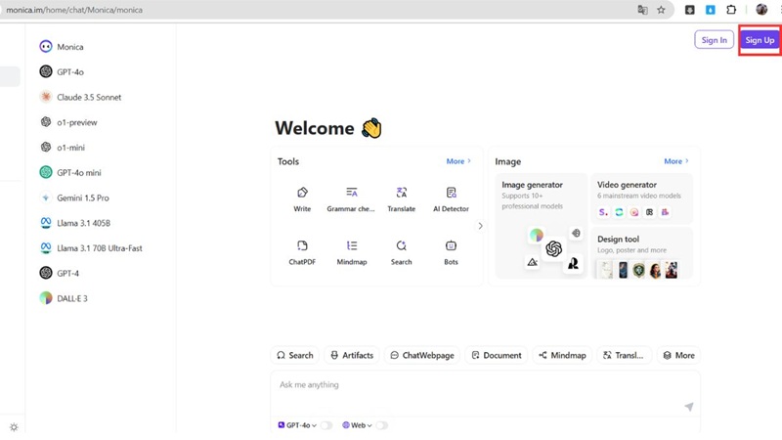
Task: Expand the GPT-4o model dropdown
Action: pyautogui.click(x=297, y=425)
